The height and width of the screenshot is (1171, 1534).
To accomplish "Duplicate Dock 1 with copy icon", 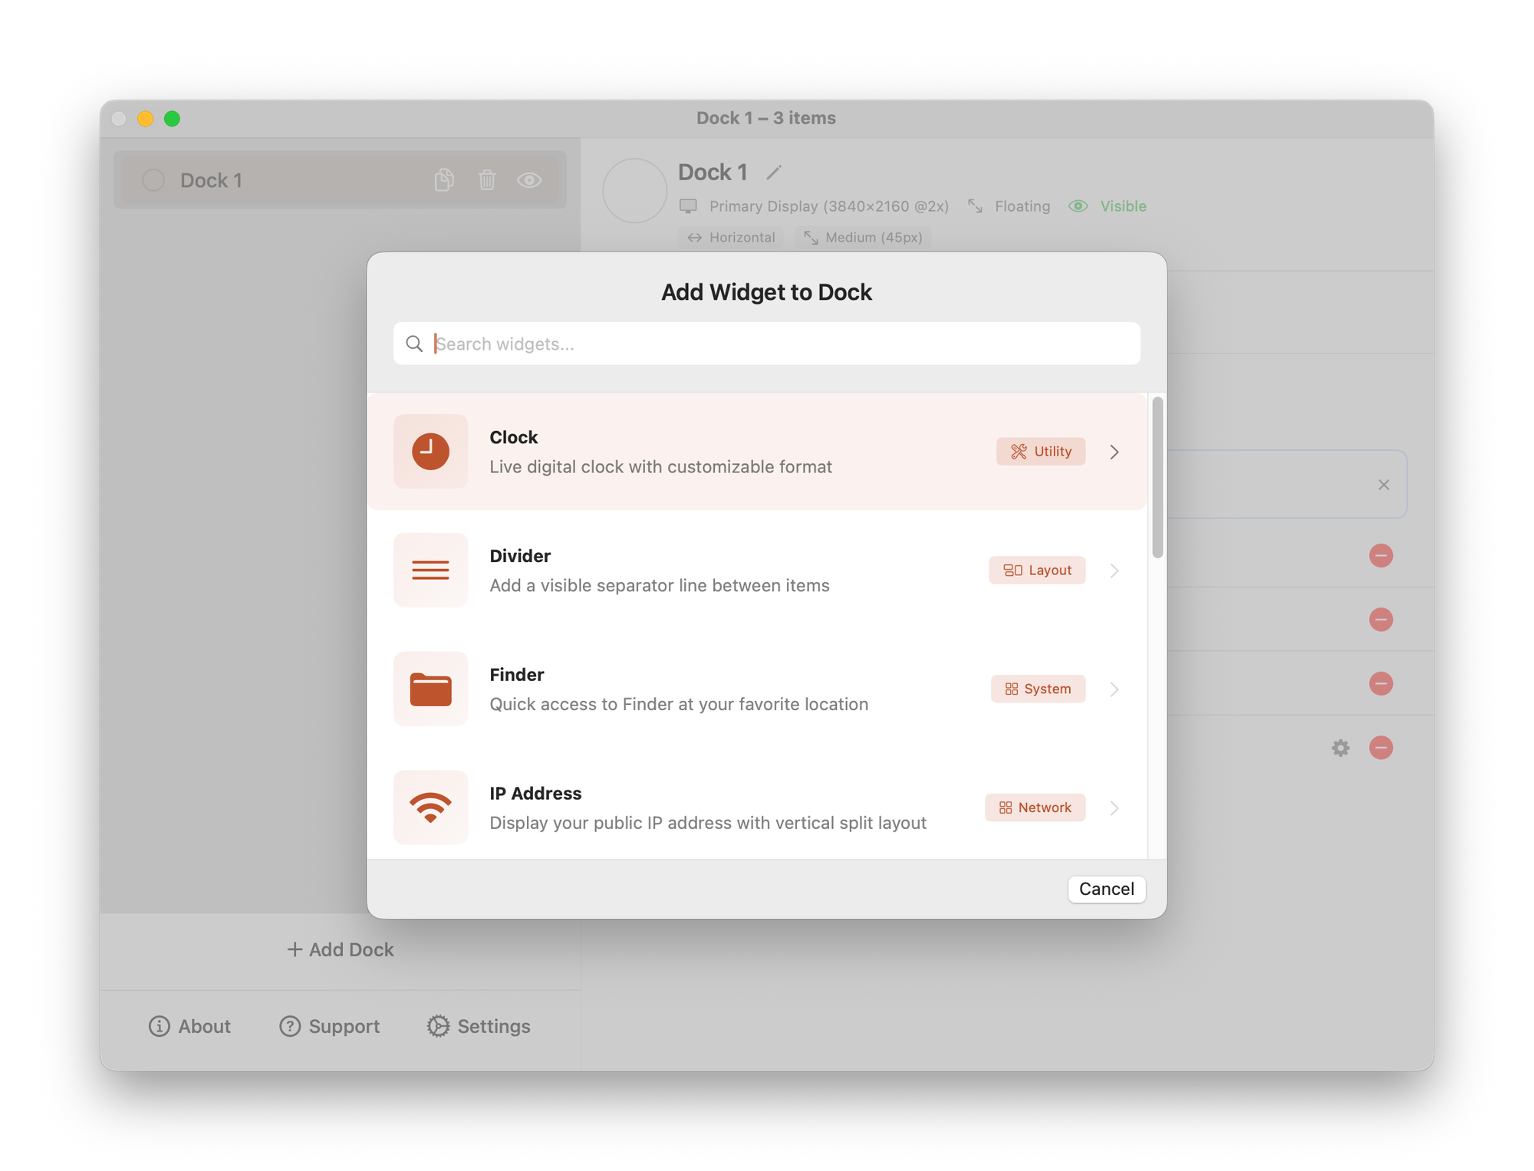I will 444,180.
